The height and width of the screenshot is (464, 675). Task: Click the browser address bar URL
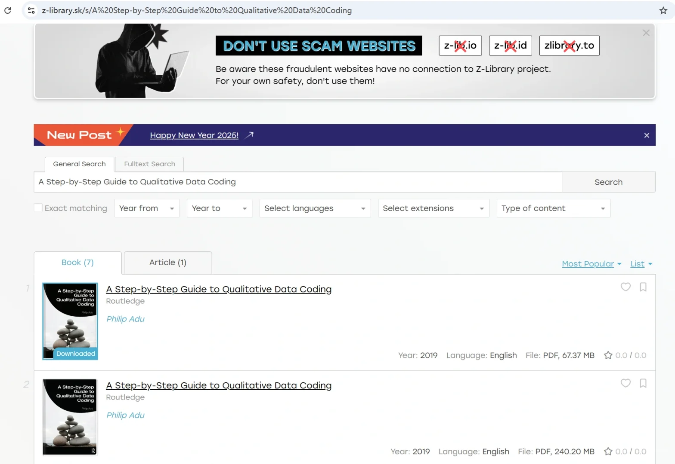pos(197,10)
